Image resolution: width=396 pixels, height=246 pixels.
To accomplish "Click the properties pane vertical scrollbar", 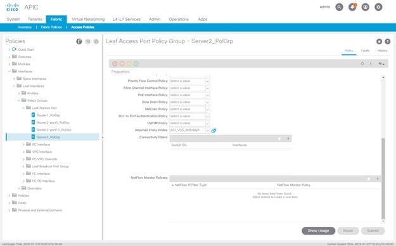I will [x=383, y=179].
